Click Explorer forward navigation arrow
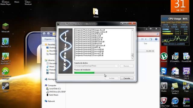Screen dimensions: 193x108 point(48,34)
